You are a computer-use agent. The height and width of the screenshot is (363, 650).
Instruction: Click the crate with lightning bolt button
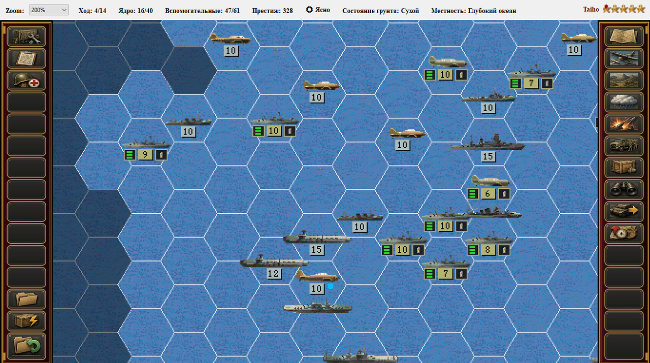pos(26,321)
